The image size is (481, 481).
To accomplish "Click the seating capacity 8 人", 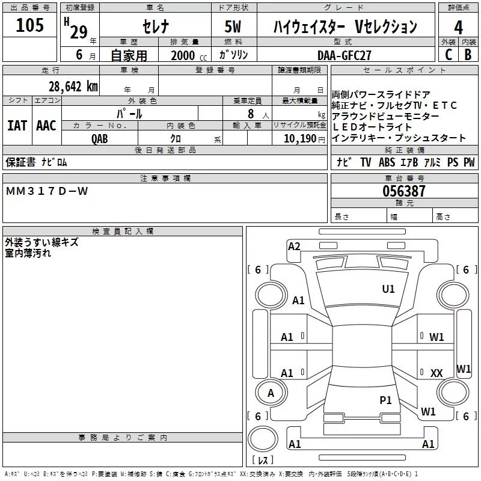I will (x=258, y=114).
